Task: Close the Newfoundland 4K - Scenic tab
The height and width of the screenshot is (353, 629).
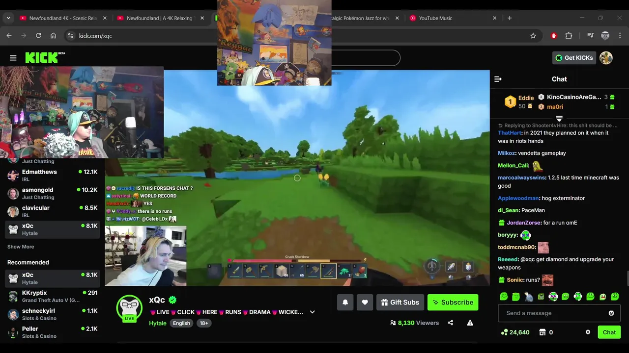Action: point(105,18)
